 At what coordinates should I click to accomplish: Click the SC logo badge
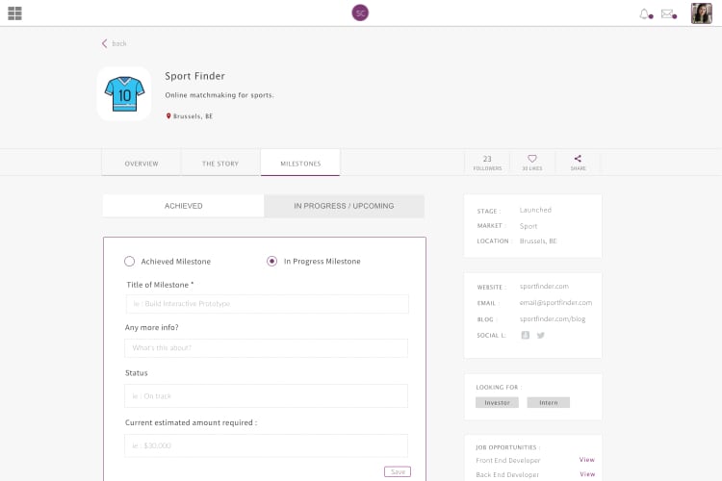(361, 13)
